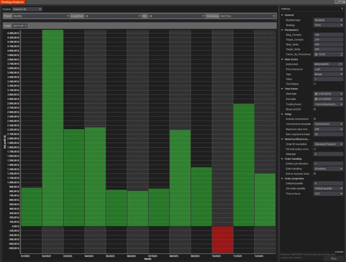Open the End date calendar picker
This screenshot has height=262, width=346.
tap(316, 99)
